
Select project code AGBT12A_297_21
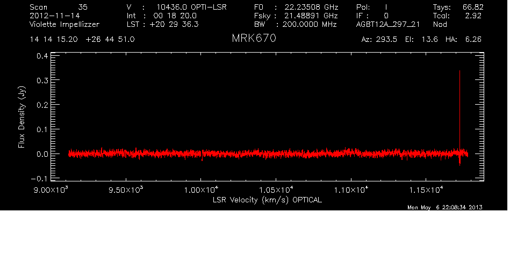coord(388,25)
